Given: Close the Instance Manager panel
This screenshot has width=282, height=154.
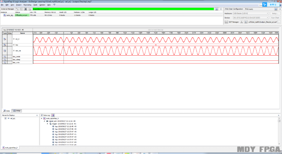Looking at the screenshot, I should coord(221,9).
